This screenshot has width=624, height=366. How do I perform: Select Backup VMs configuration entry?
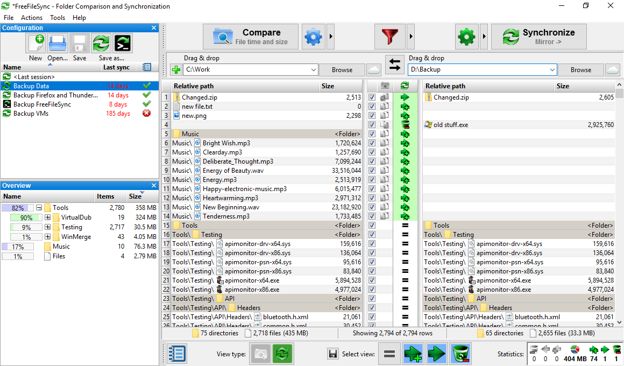31,114
